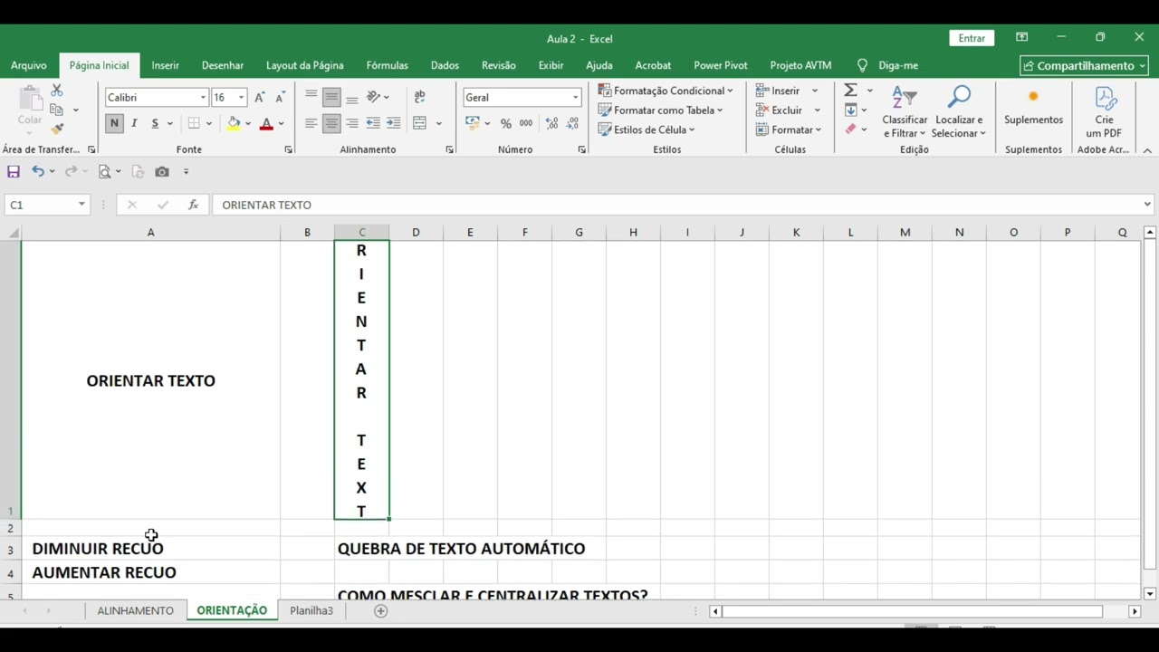Apply borders using the borders icon
Viewport: 1159px width, 652px height.
click(x=194, y=123)
